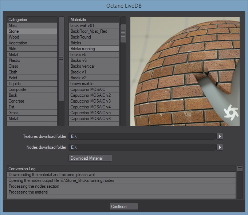Pick the Bricks running material

coord(94,49)
